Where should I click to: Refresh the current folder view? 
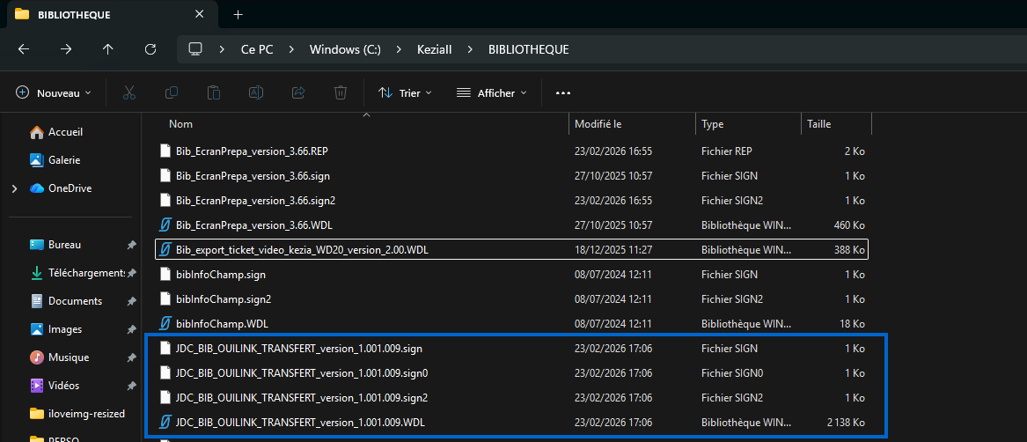point(150,49)
